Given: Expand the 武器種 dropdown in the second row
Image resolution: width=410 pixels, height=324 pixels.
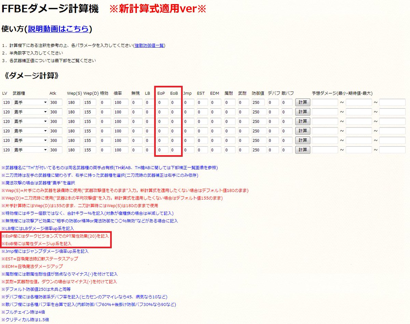Looking at the screenshot, I should point(30,112).
